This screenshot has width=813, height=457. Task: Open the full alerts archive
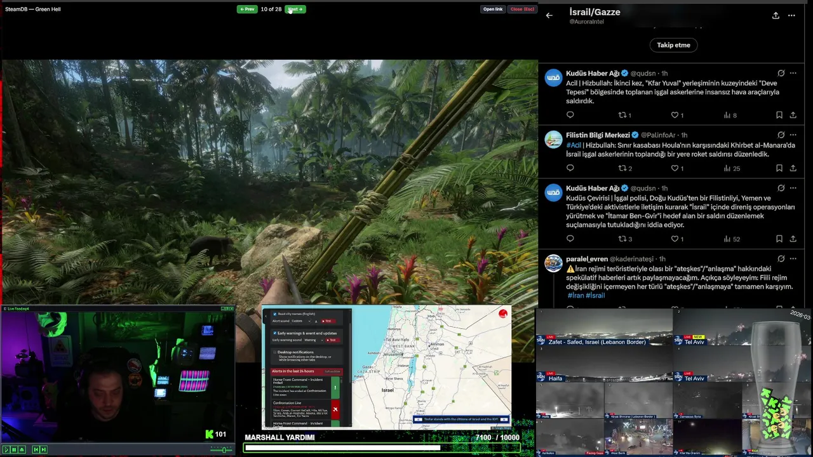pos(333,371)
